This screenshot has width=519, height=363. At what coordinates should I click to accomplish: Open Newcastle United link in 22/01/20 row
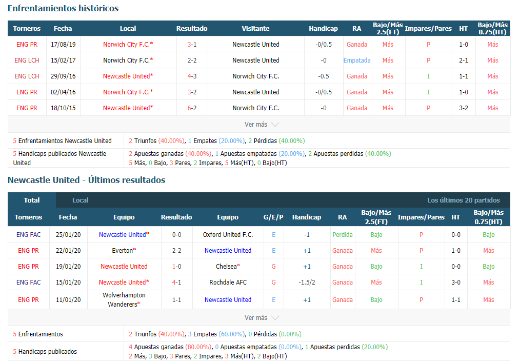tap(228, 251)
